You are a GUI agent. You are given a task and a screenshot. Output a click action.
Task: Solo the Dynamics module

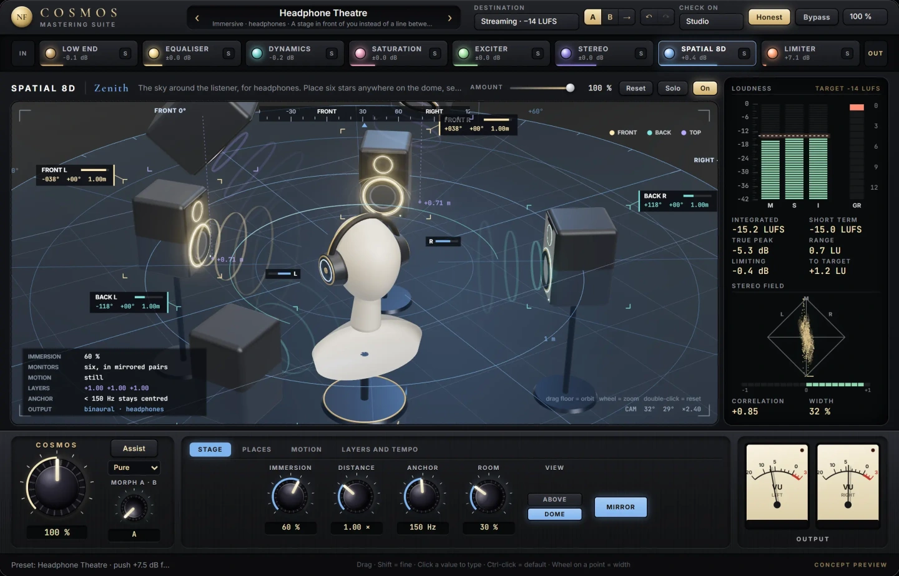click(332, 54)
